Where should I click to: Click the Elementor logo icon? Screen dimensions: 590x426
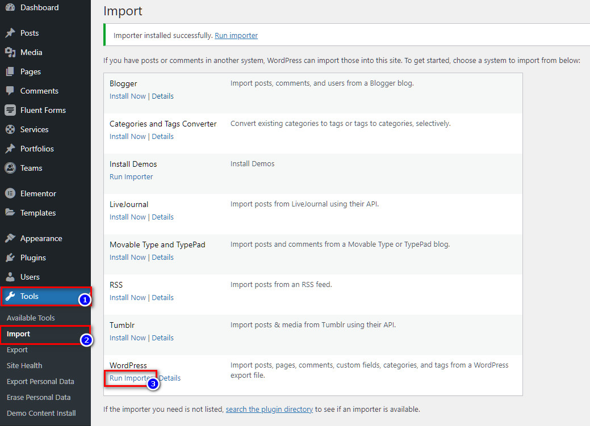click(x=10, y=193)
